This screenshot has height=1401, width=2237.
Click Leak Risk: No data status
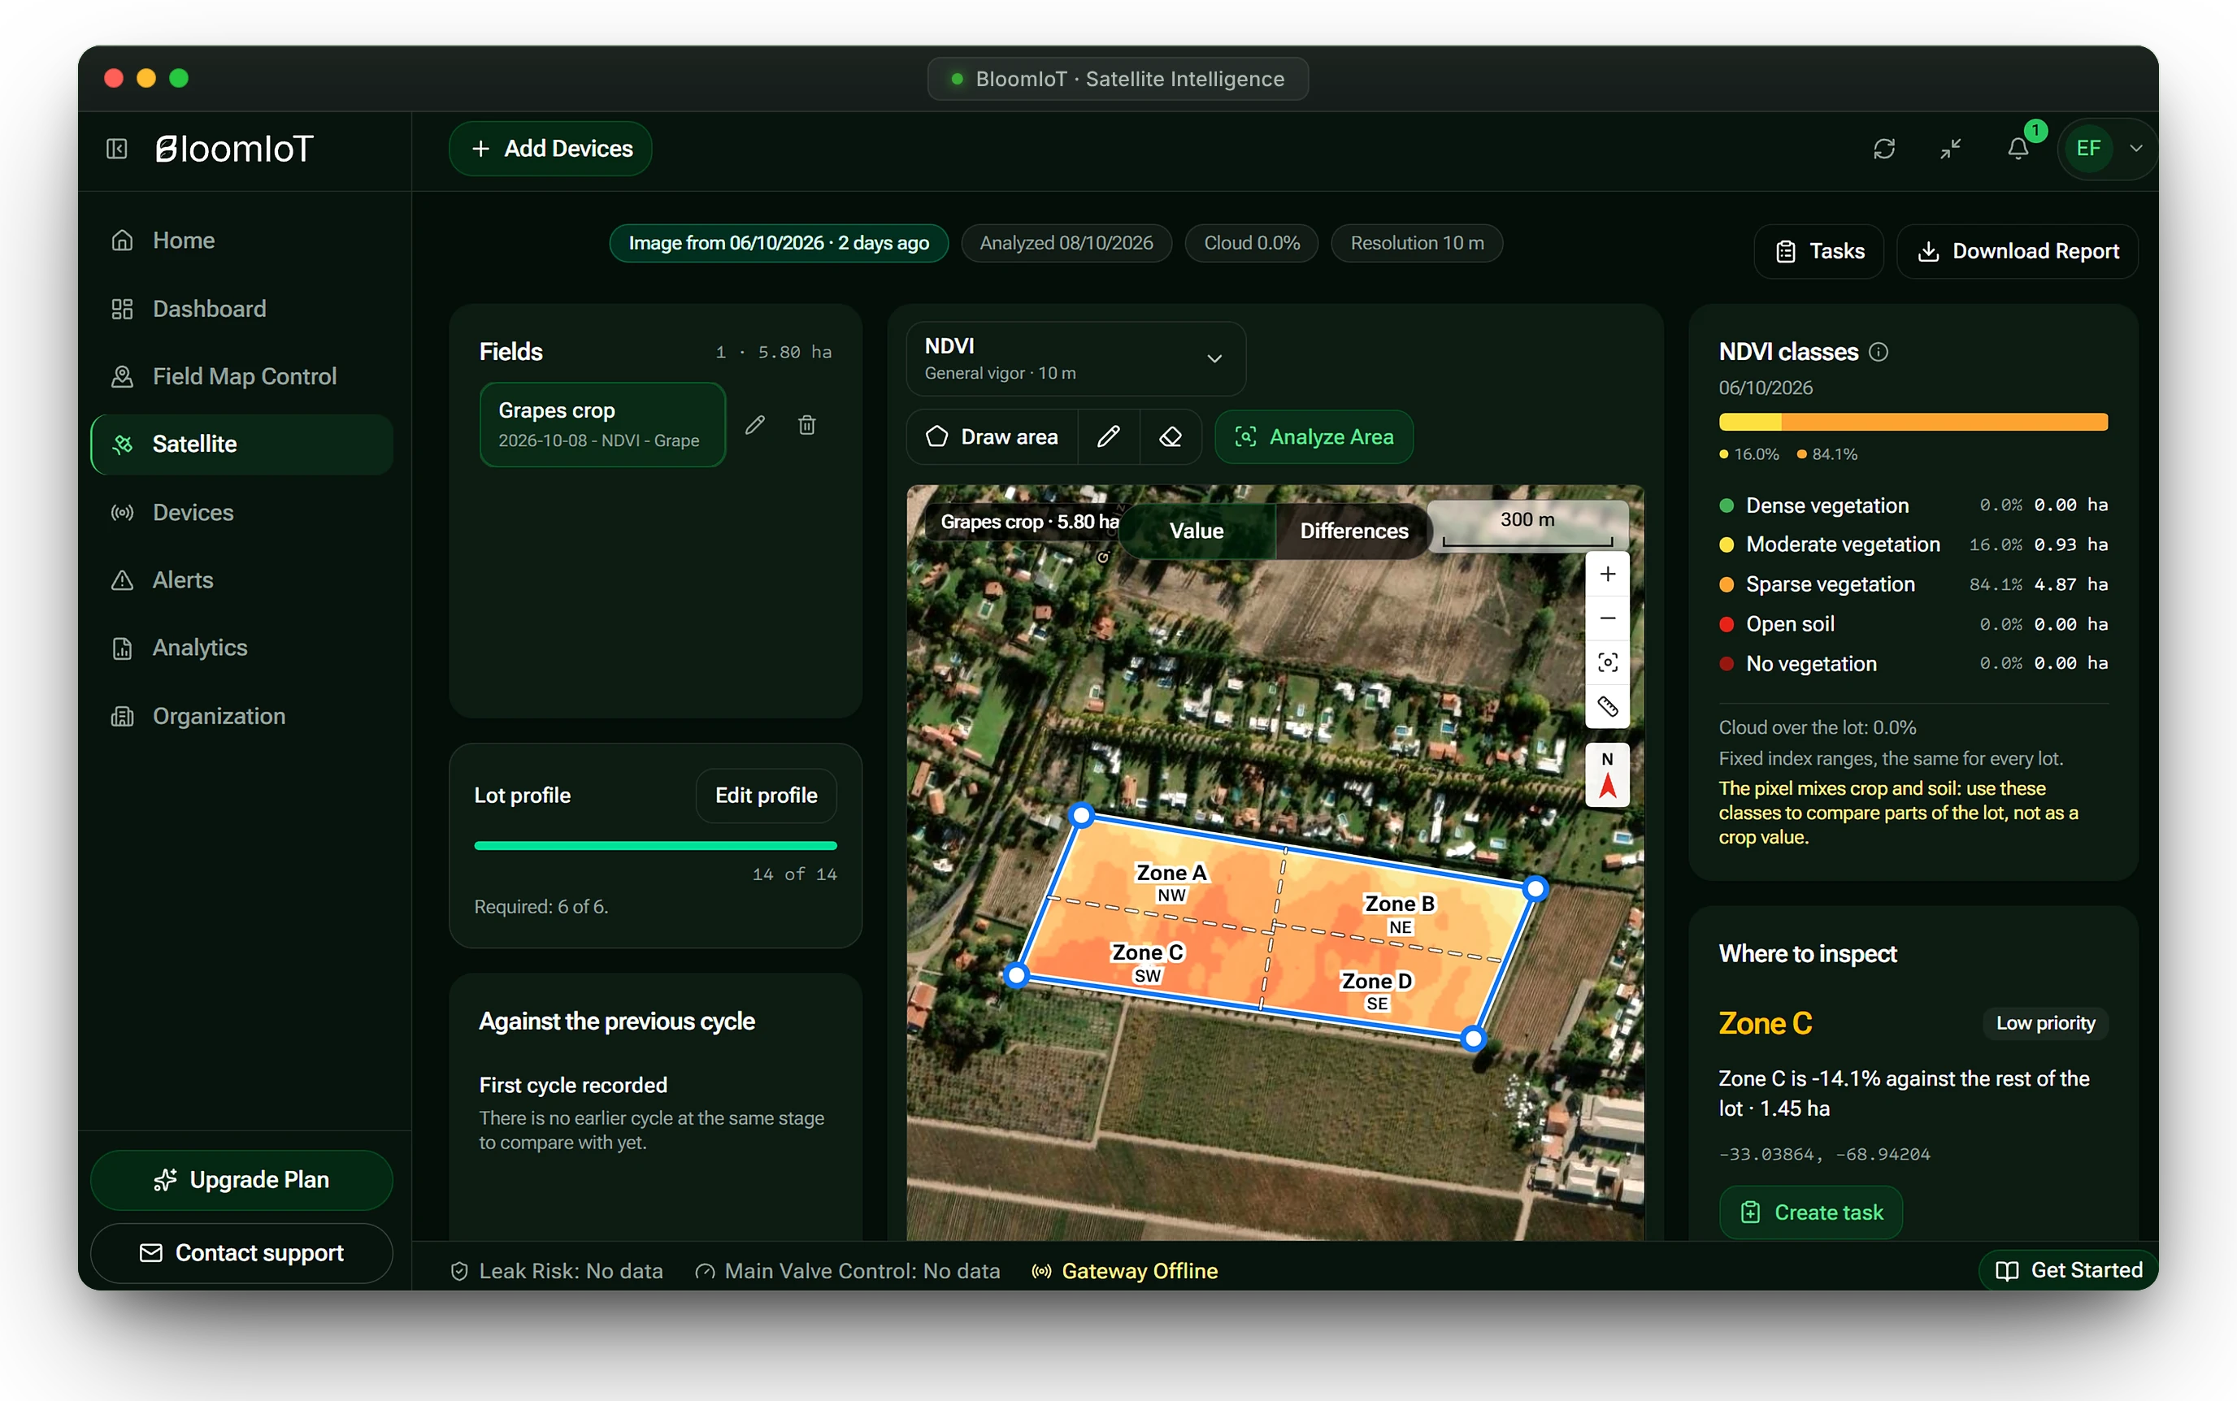point(557,1271)
